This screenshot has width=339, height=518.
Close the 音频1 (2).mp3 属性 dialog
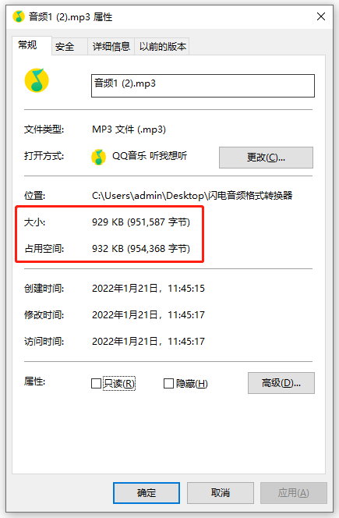pyautogui.click(x=321, y=16)
